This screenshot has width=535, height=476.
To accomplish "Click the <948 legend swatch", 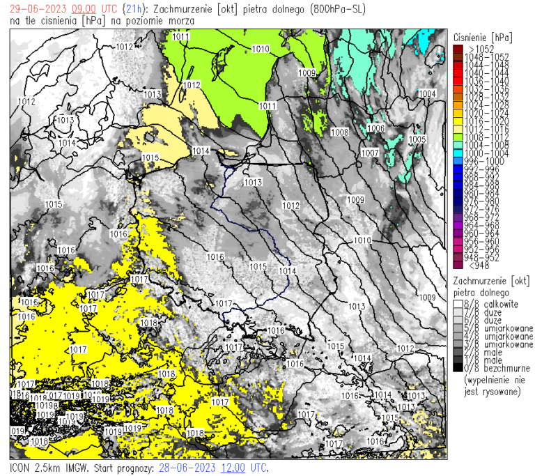I will [457, 265].
